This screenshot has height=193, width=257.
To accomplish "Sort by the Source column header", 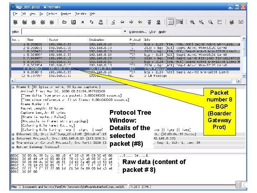I will click(x=68, y=40).
